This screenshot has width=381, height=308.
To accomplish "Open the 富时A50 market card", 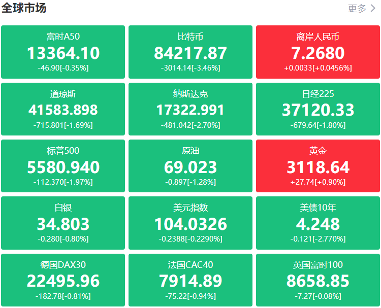I will (63, 52).
